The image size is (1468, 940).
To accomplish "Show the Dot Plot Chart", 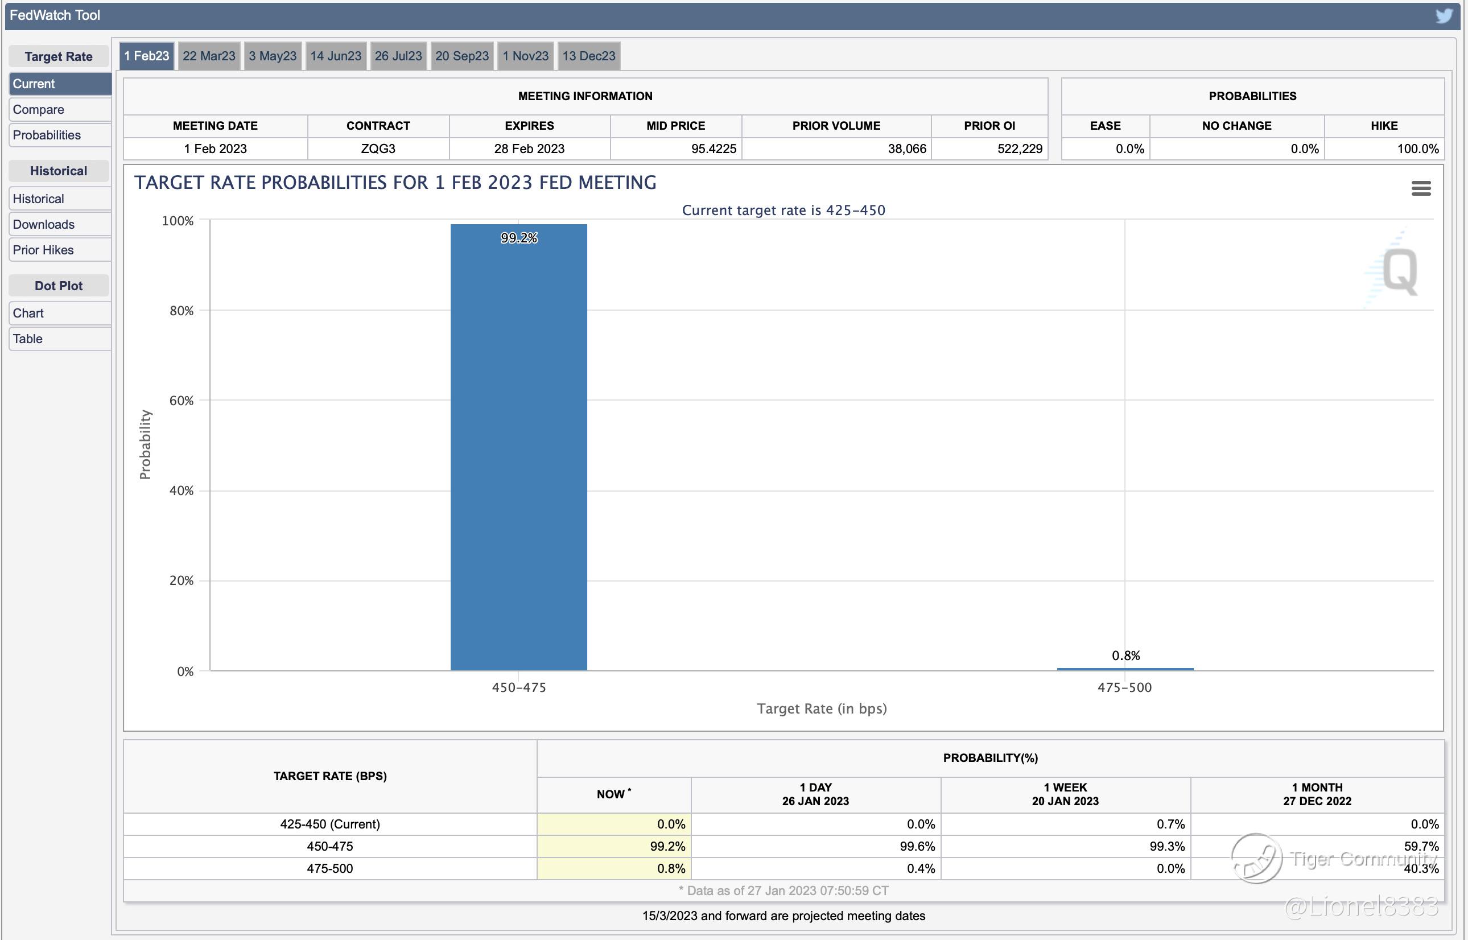I will click(60, 314).
